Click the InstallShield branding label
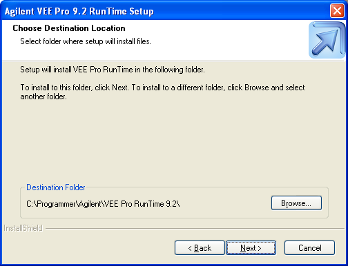Image resolution: width=348 pixels, height=266 pixels. click(23, 228)
